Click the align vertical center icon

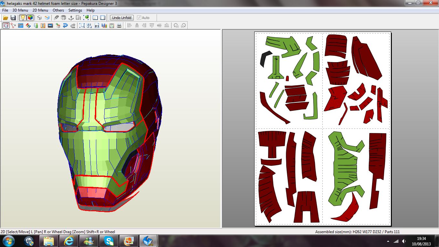pyautogui.click(x=159, y=25)
